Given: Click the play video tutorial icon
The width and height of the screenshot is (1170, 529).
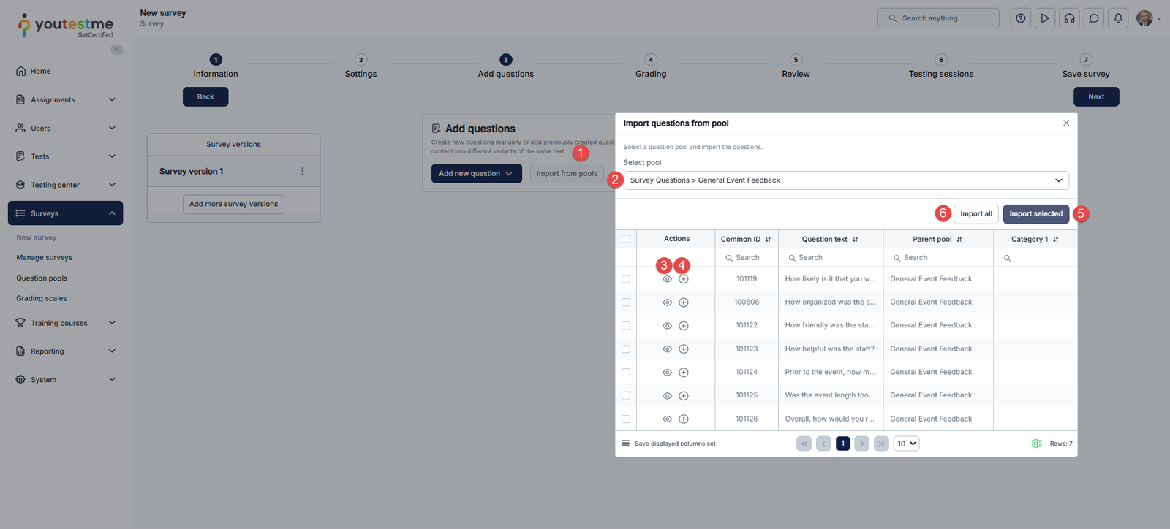Looking at the screenshot, I should click(1045, 18).
